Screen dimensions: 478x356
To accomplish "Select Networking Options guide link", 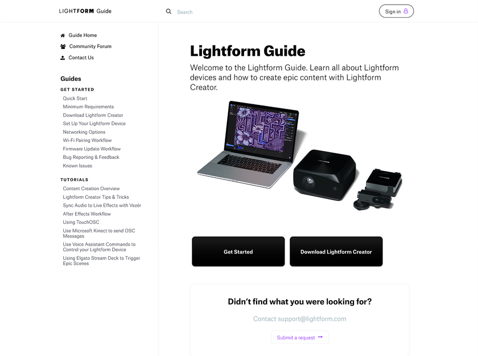I will [84, 132].
